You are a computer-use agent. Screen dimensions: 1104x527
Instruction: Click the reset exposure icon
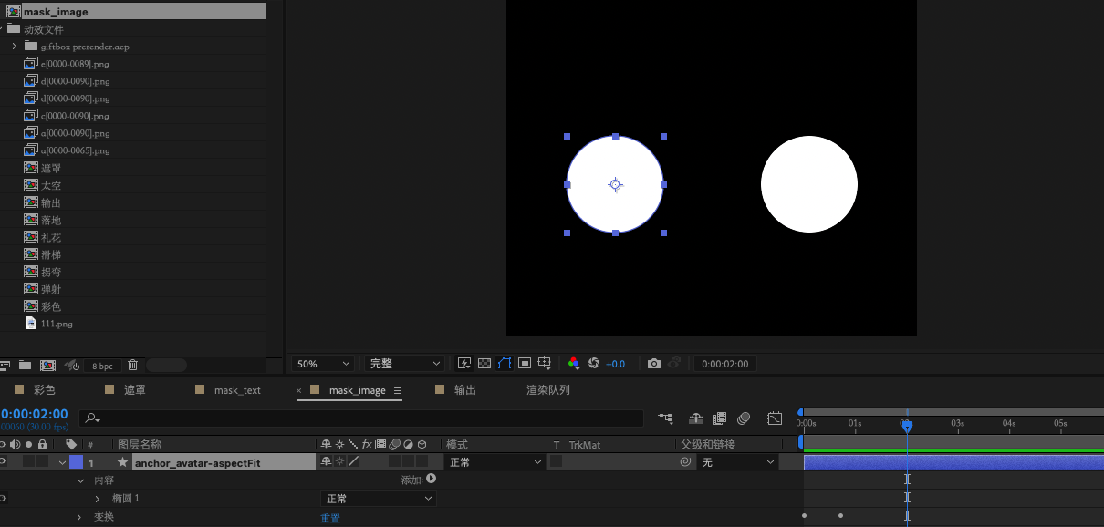point(594,364)
